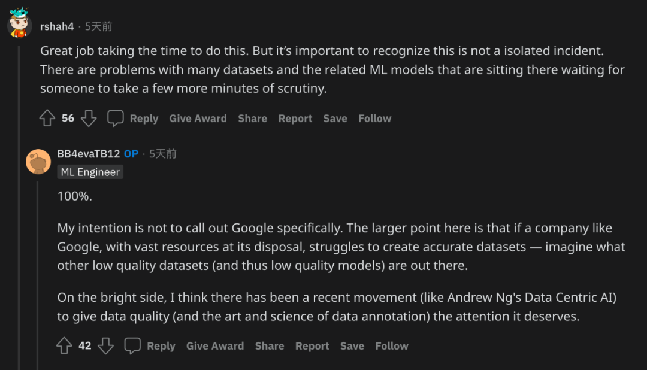Downvote rshah4's comment
Image resolution: width=647 pixels, height=370 pixels.
click(89, 119)
